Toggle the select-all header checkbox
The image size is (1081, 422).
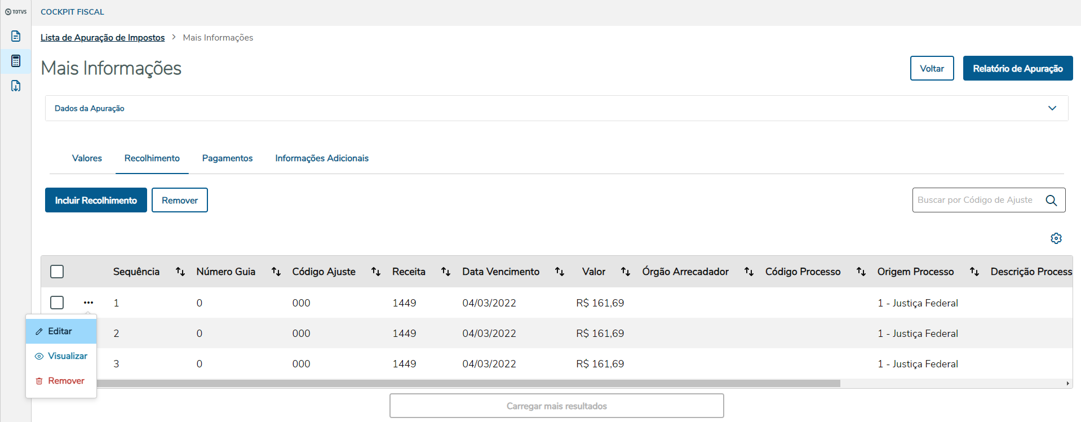click(57, 272)
